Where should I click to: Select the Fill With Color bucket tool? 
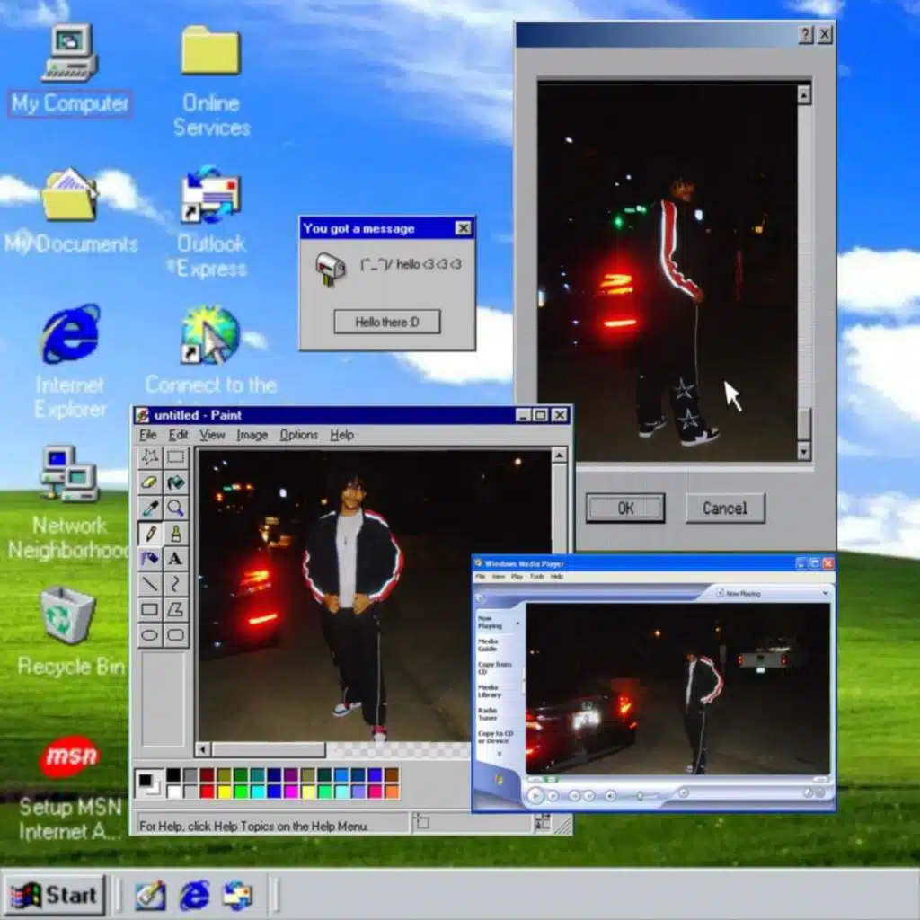[x=176, y=482]
